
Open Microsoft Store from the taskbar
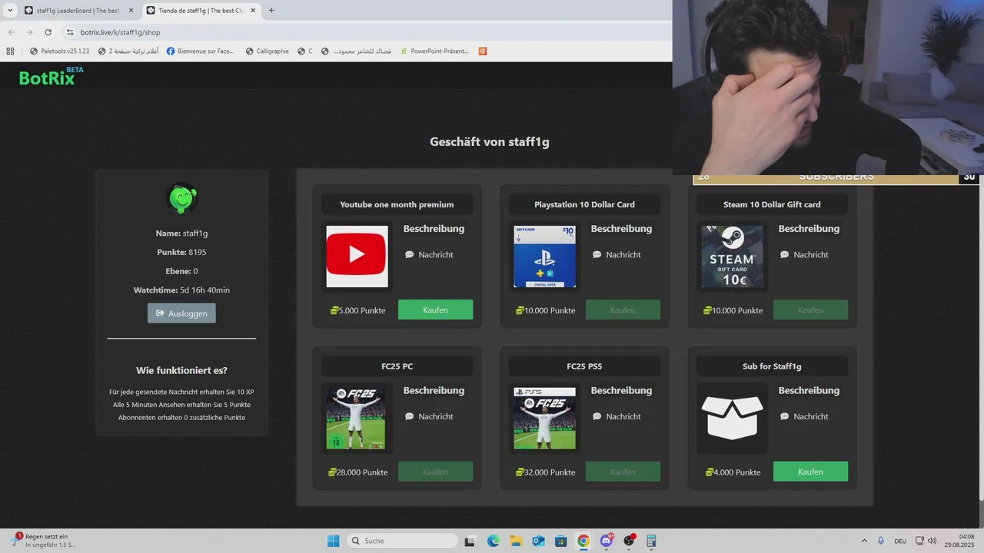560,541
